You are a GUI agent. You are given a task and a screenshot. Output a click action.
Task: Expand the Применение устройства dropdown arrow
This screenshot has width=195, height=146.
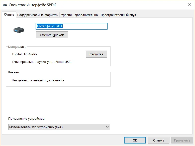[107, 127]
